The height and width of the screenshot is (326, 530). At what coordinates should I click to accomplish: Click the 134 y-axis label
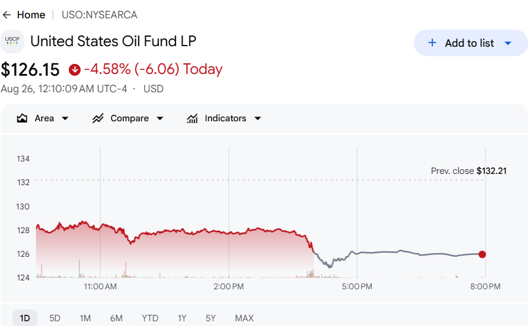23,159
